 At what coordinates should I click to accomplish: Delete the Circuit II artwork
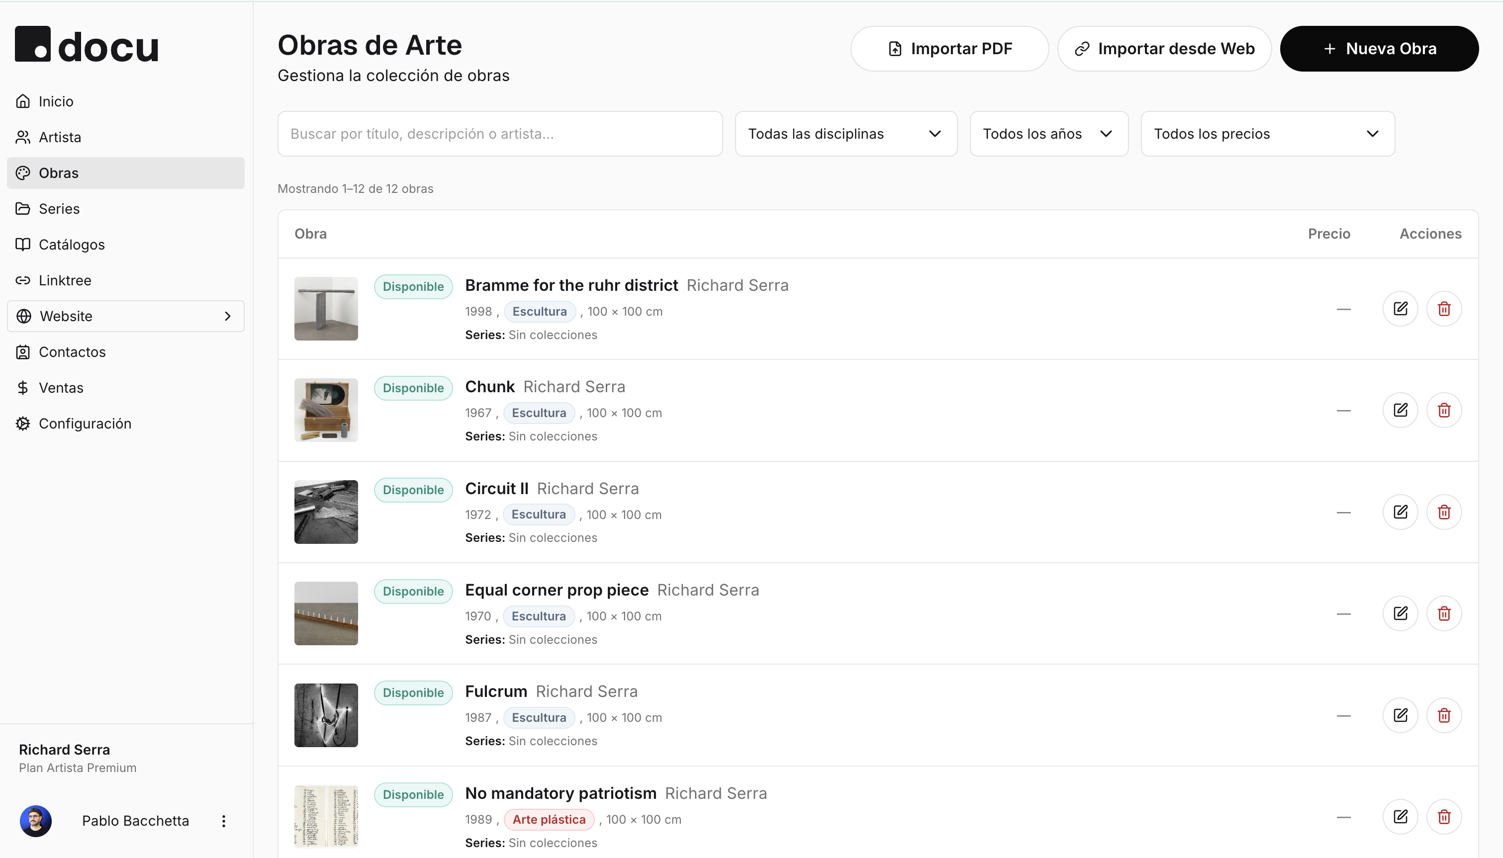(x=1443, y=512)
